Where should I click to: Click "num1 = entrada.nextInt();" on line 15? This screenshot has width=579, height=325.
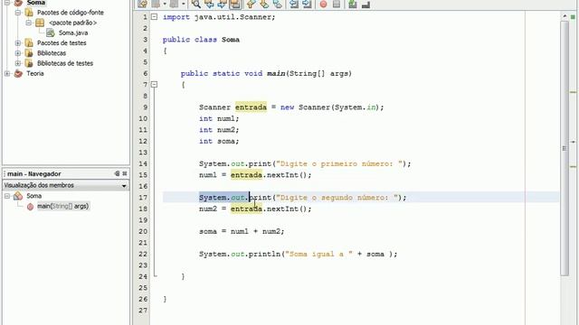(x=255, y=175)
